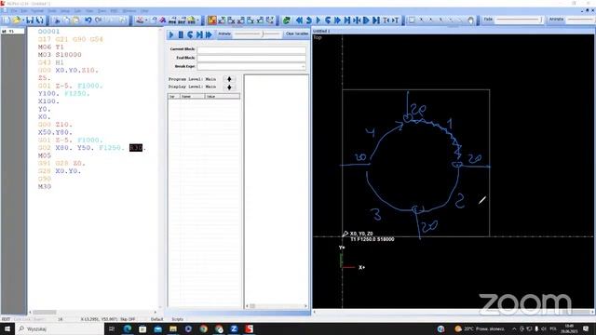Click line X50.Y80.
The height and width of the screenshot is (335, 596).
55,132
